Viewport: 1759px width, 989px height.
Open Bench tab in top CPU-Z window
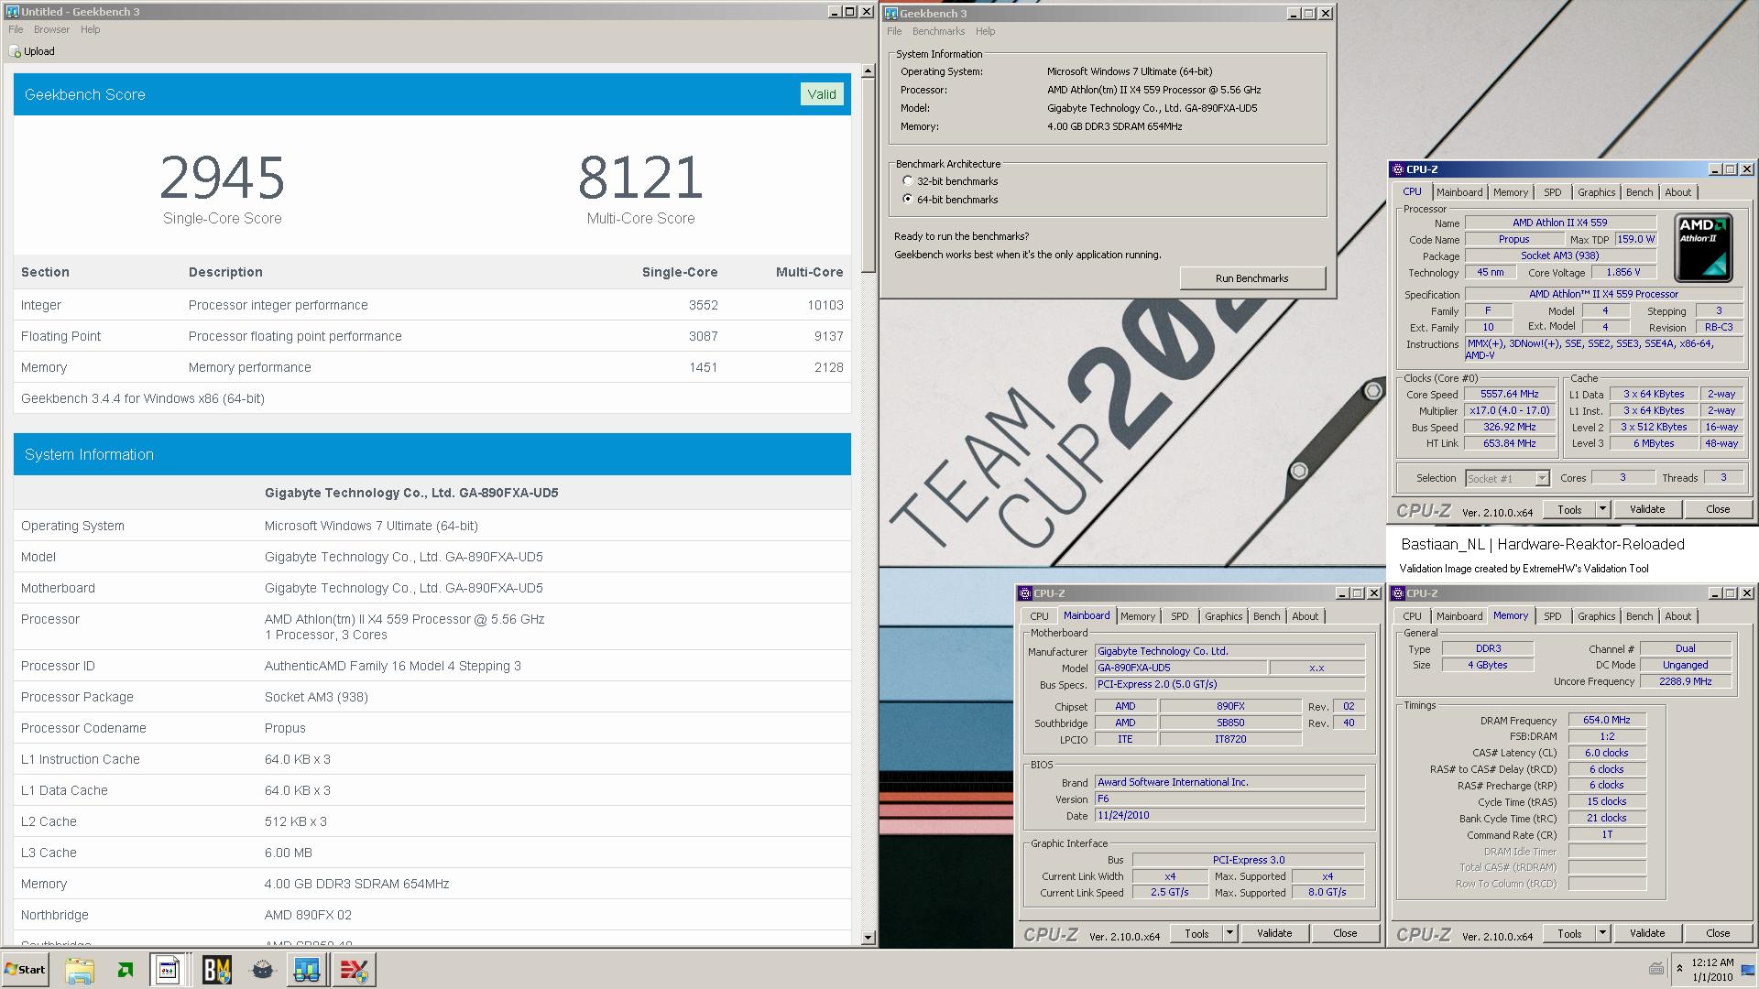pyautogui.click(x=1639, y=192)
